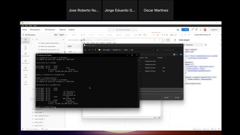Image resolution: width=240 pixels, height=135 pixels.
Task: Open the DevNet DNAC Always-On environment dropdown
Action: [206, 35]
